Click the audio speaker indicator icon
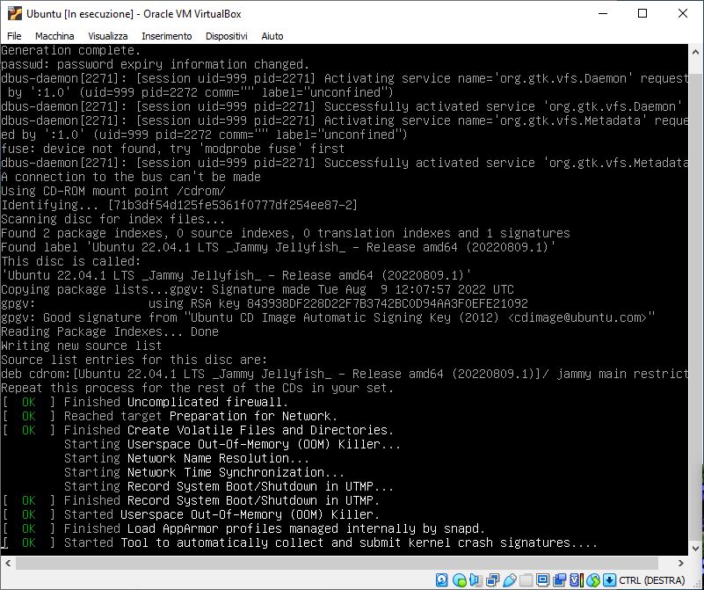704x590 pixels. click(475, 580)
